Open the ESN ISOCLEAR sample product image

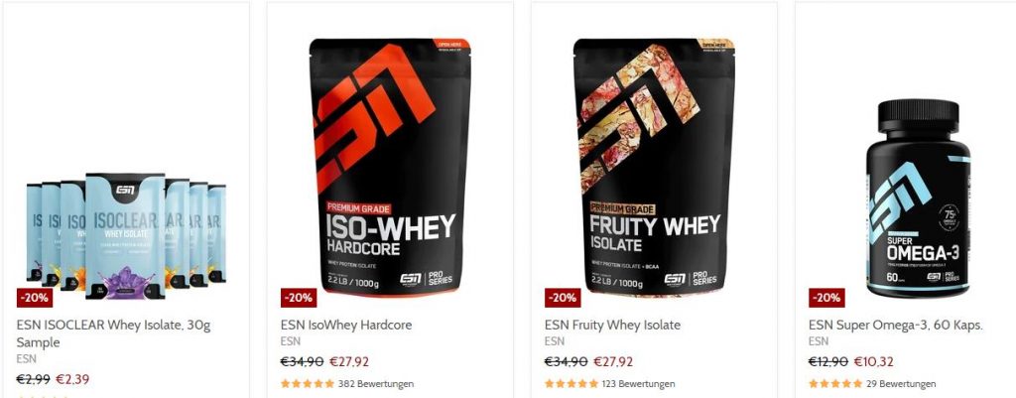pyautogui.click(x=126, y=235)
